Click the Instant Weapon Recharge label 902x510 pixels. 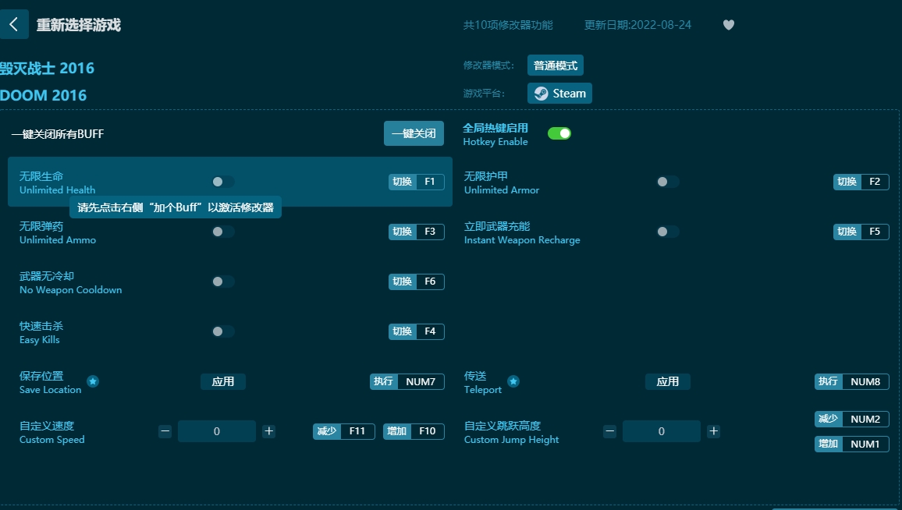(x=522, y=239)
